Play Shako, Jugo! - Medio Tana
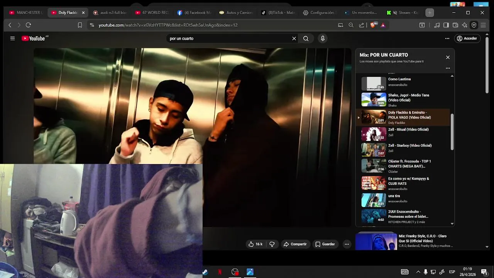 (404, 100)
